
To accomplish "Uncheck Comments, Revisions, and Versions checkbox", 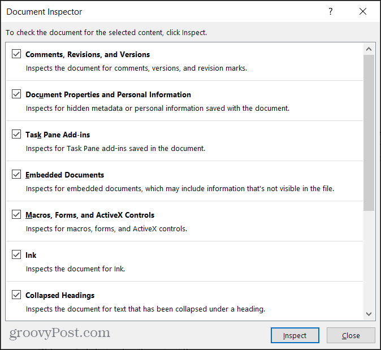I will (x=16, y=54).
